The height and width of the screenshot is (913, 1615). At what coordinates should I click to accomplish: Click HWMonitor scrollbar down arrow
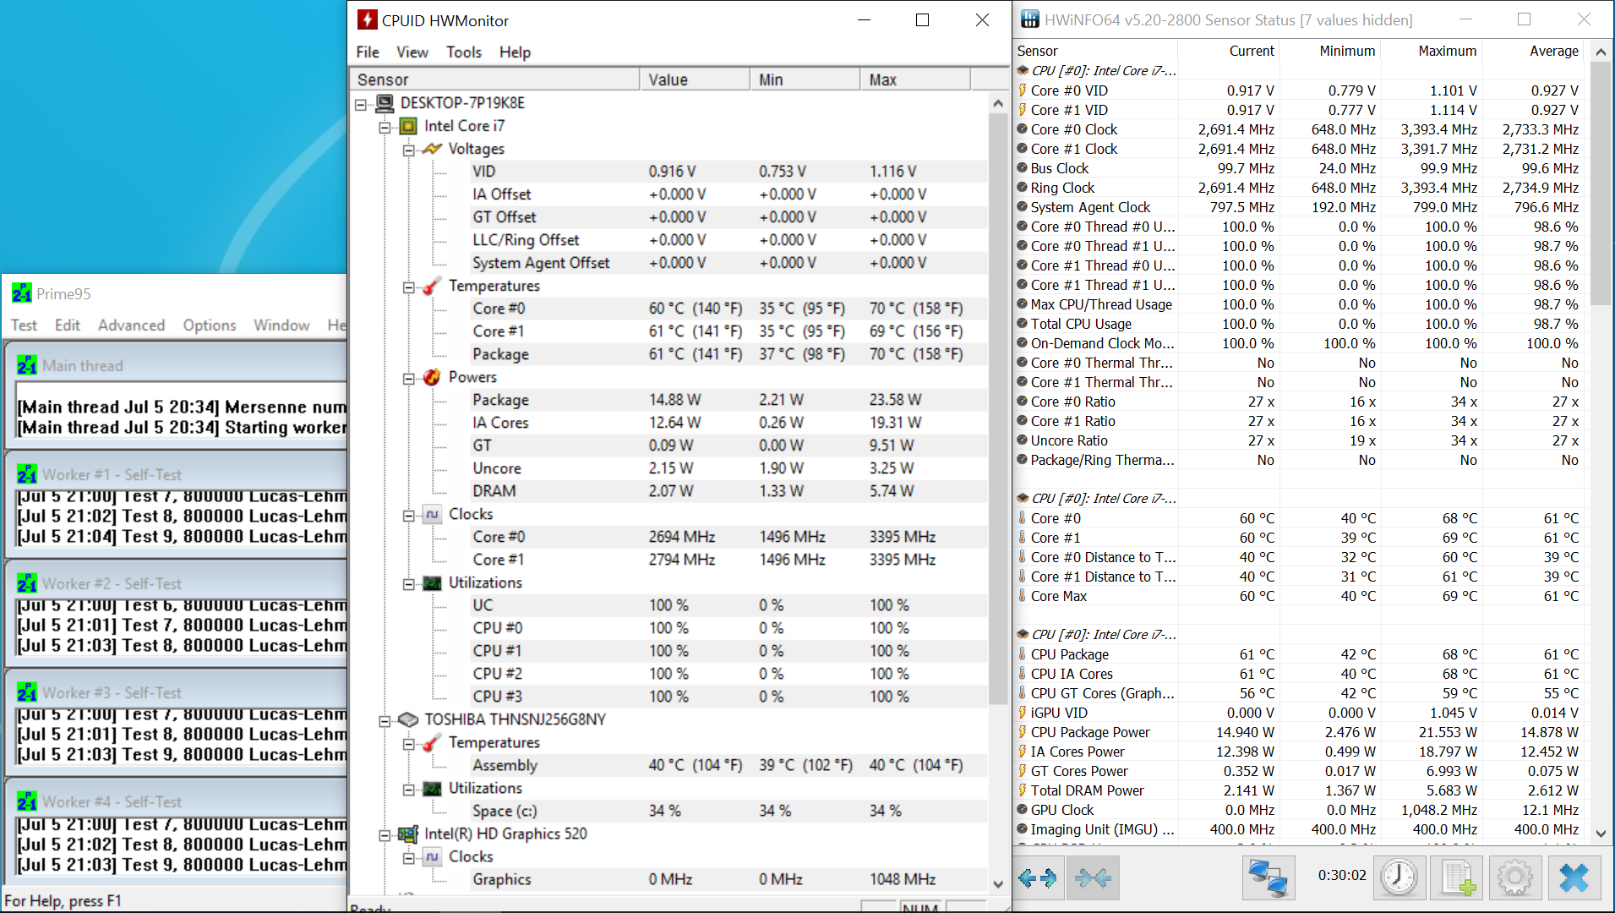click(998, 883)
